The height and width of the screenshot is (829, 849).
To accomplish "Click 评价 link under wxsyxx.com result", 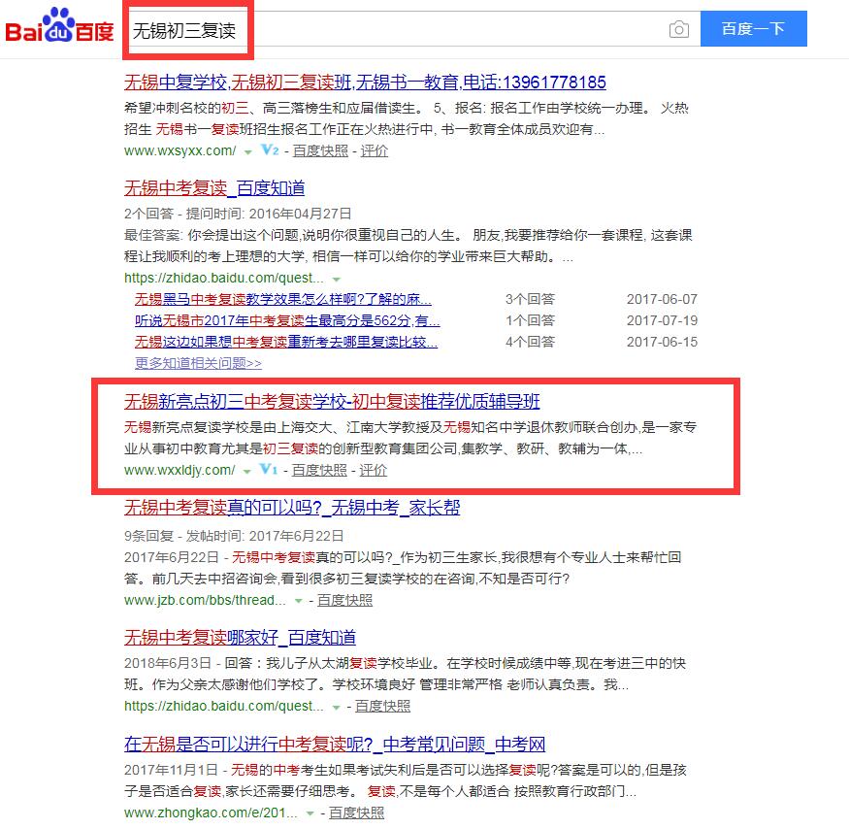I will (374, 151).
